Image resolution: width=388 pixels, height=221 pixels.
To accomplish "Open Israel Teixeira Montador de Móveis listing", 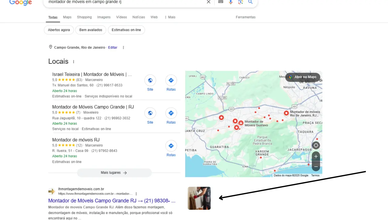I will pyautogui.click(x=92, y=74).
